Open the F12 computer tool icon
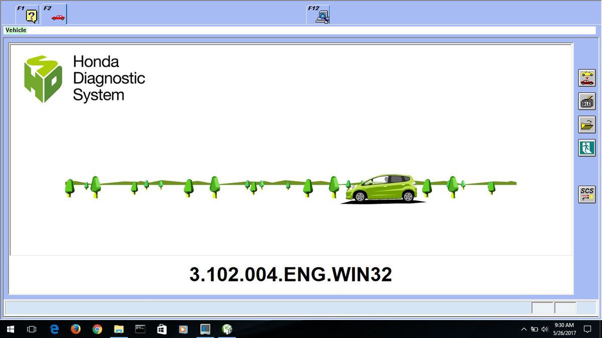This screenshot has width=602, height=338. point(318,15)
